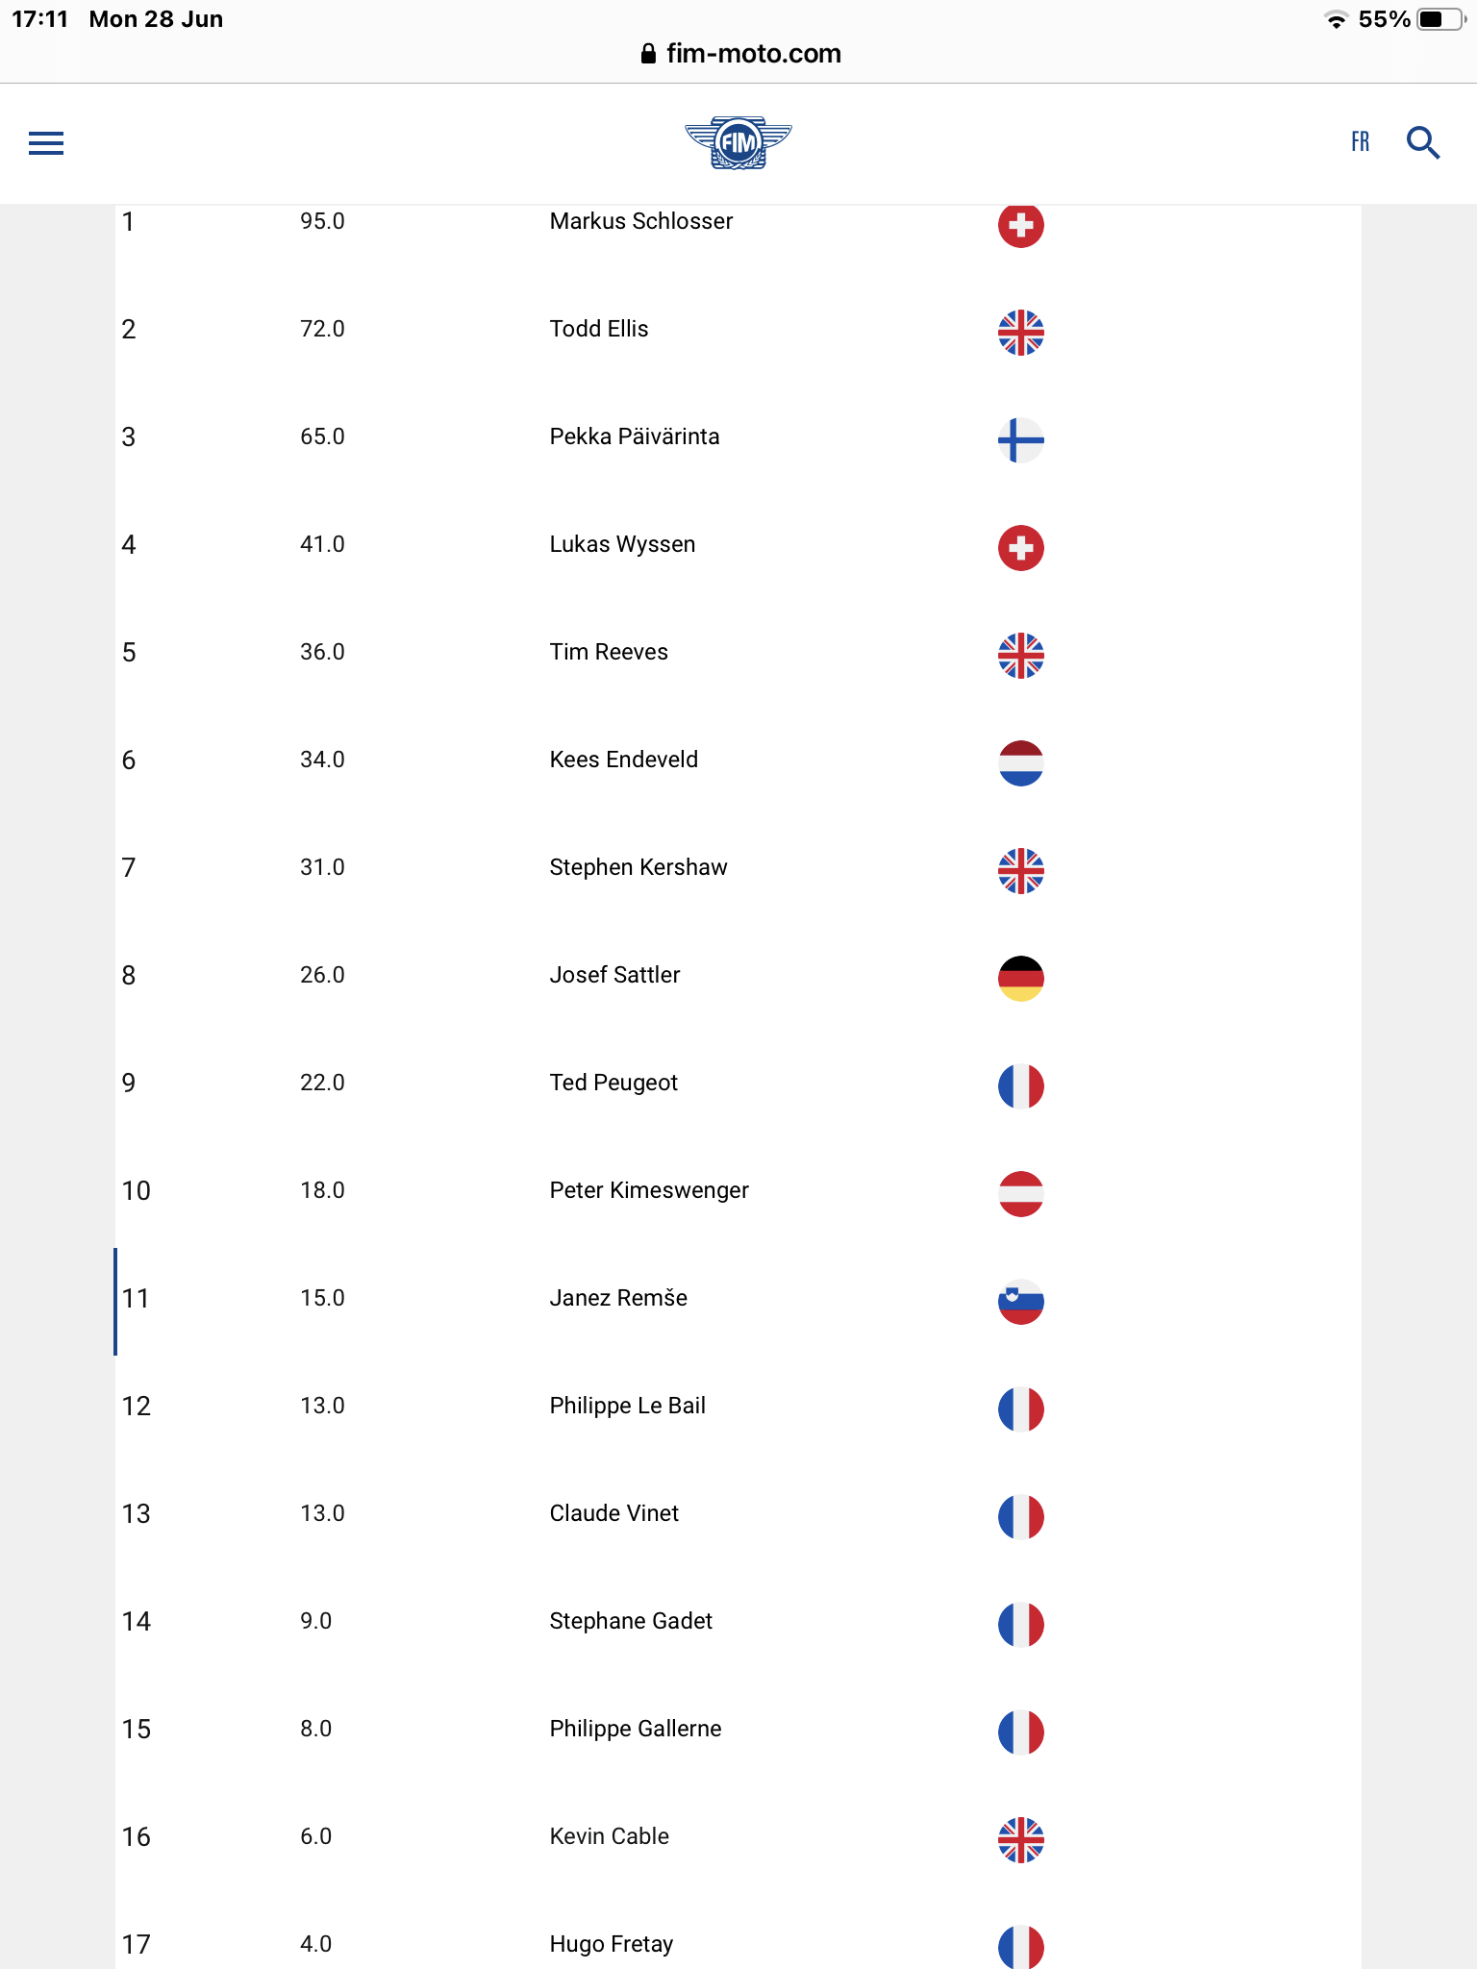Click the Austrian flag beside Peter Kimeswenger
The width and height of the screenshot is (1477, 1969).
(1021, 1194)
